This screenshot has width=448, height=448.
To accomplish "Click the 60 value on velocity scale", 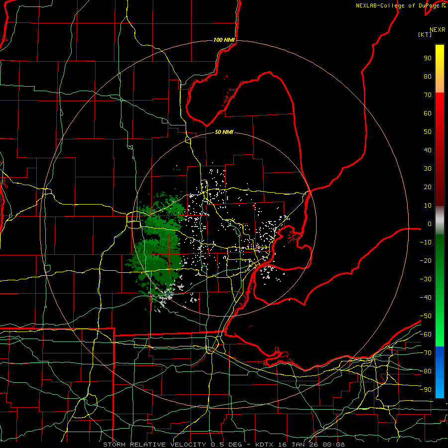I will coord(428,113).
